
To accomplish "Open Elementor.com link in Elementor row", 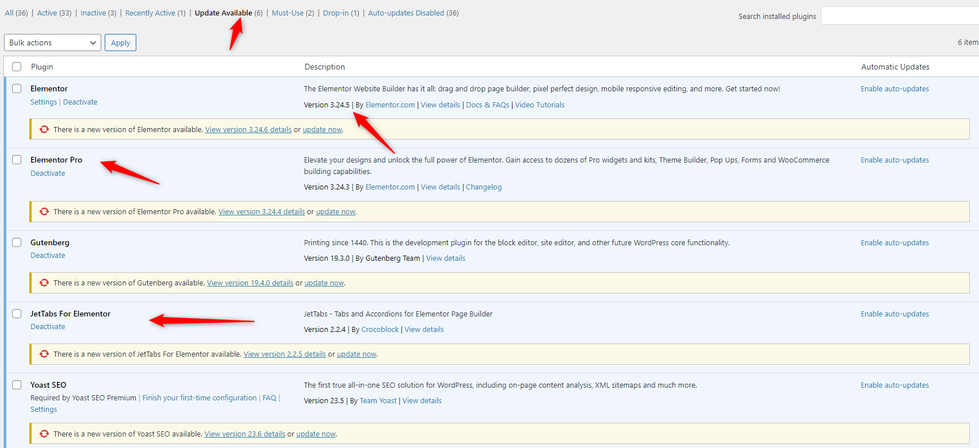I will click(x=390, y=105).
